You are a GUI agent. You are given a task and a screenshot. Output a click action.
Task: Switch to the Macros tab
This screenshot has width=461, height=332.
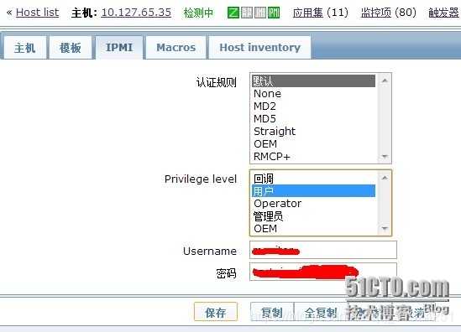[175, 48]
